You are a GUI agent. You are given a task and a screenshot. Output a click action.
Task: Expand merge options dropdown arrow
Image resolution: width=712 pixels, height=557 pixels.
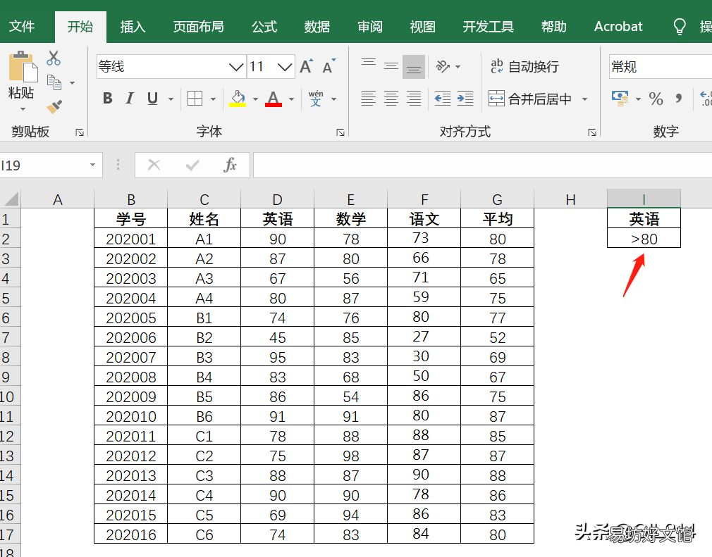(x=585, y=99)
